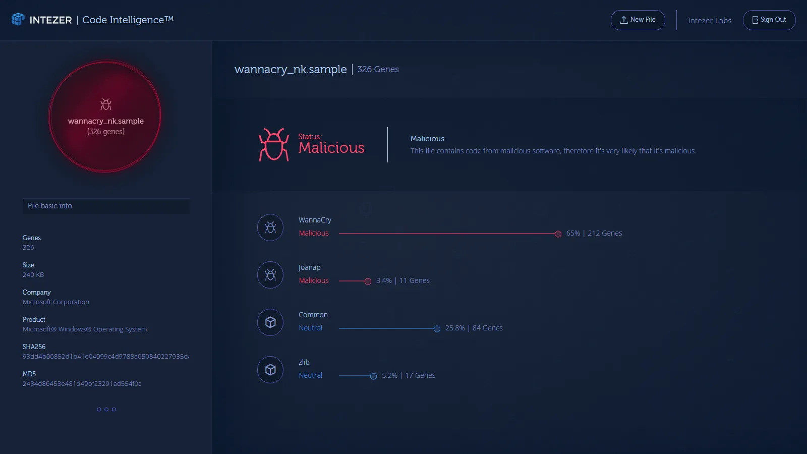
Task: Click the '326 Genes' heading count
Action: 378,69
